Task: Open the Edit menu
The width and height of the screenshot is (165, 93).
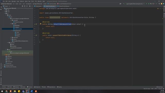Action: [x=6, y=1]
